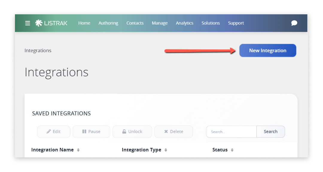The width and height of the screenshot is (323, 172).
Task: Create a New Integration
Action: point(268,50)
